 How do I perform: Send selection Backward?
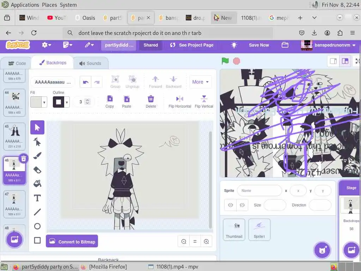point(173,82)
